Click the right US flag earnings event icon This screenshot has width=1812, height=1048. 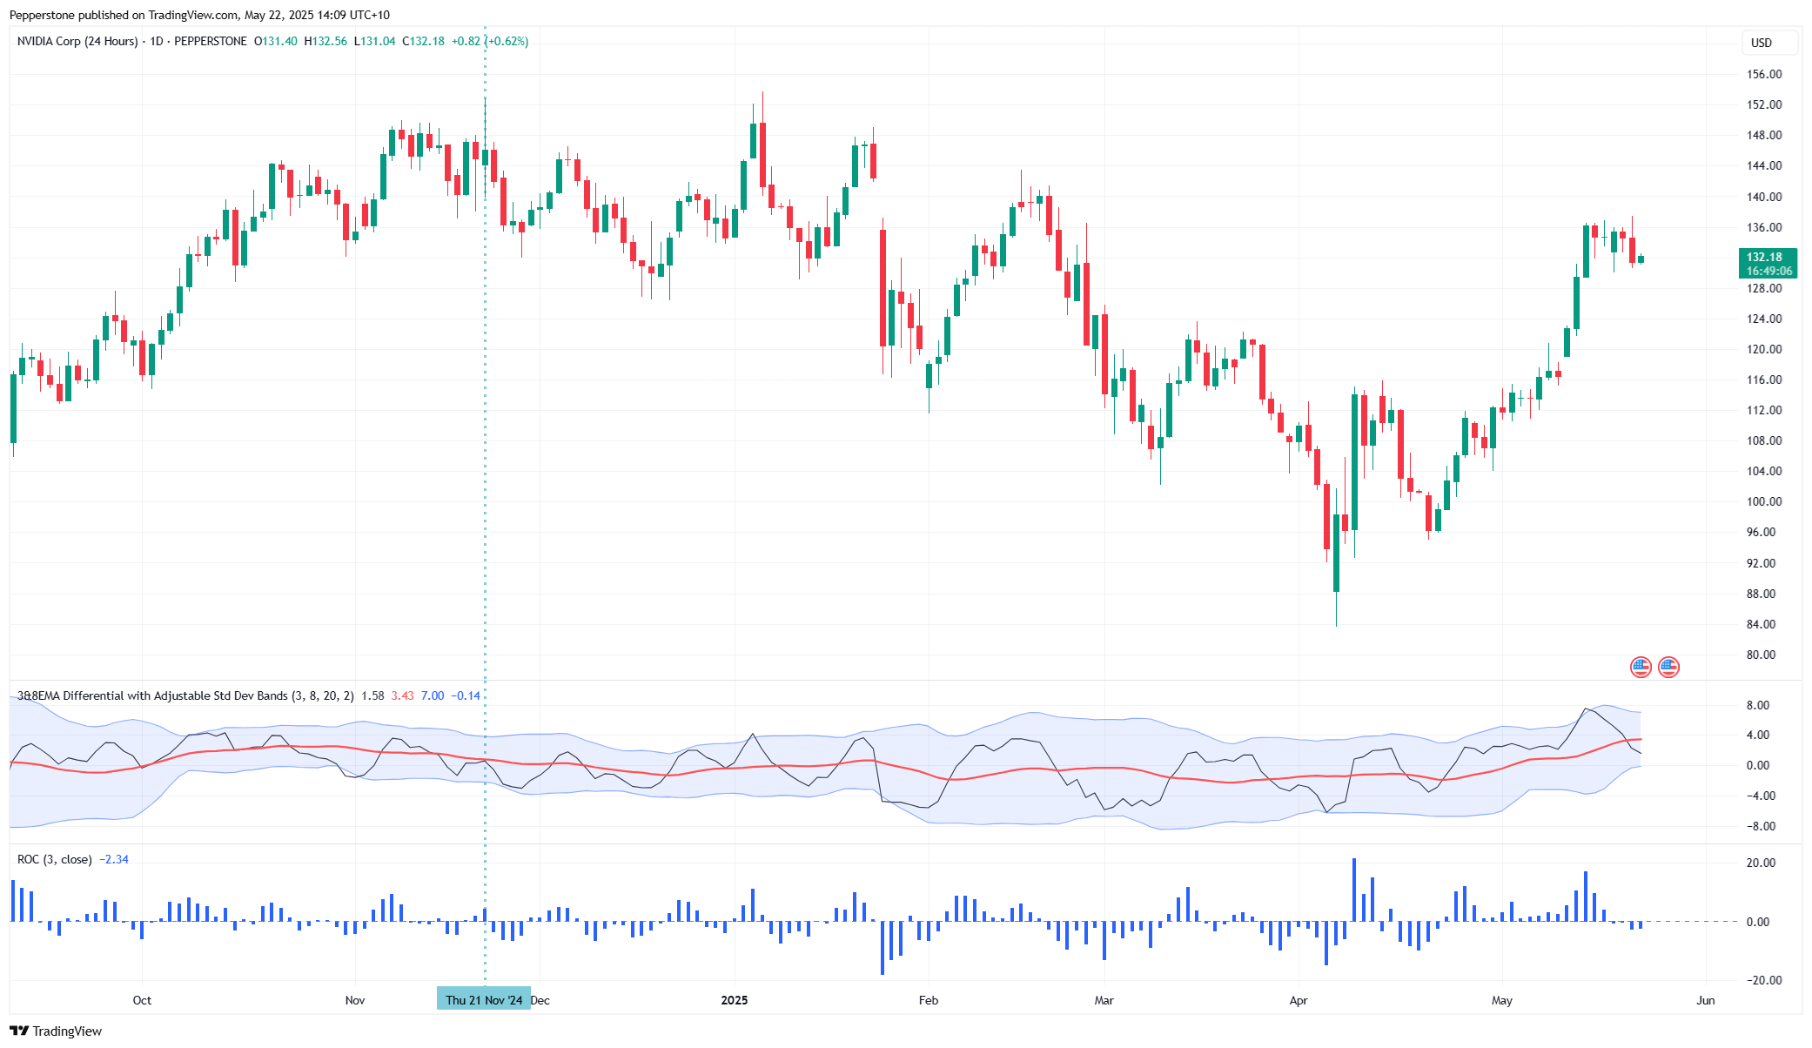[1668, 668]
